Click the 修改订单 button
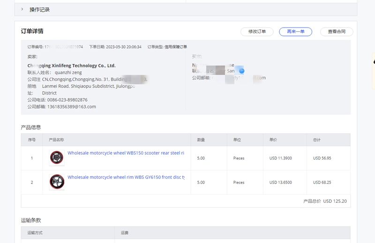This screenshot has width=375, height=243. [256, 32]
